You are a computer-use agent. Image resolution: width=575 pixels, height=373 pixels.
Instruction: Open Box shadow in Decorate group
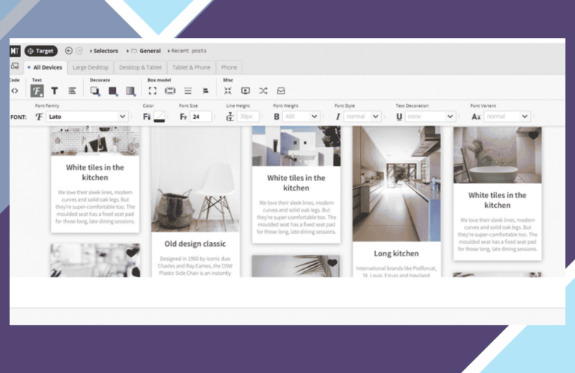click(95, 90)
